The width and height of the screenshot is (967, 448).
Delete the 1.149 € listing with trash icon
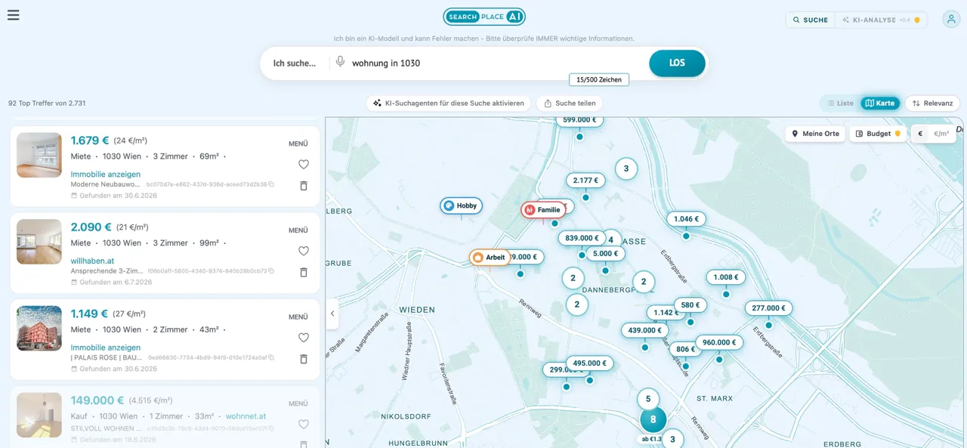(x=304, y=359)
